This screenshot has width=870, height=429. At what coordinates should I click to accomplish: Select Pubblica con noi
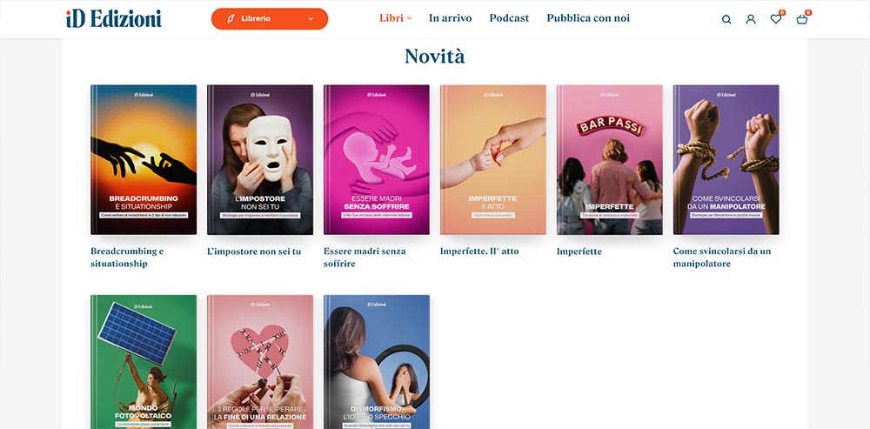(x=588, y=18)
